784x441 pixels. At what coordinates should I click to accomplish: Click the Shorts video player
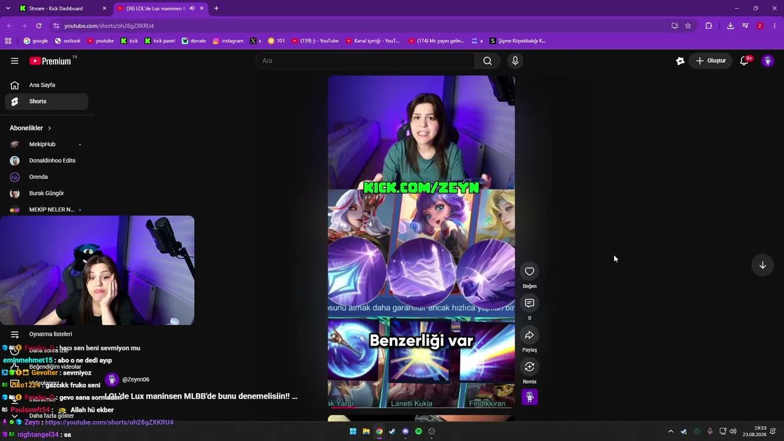(x=421, y=241)
